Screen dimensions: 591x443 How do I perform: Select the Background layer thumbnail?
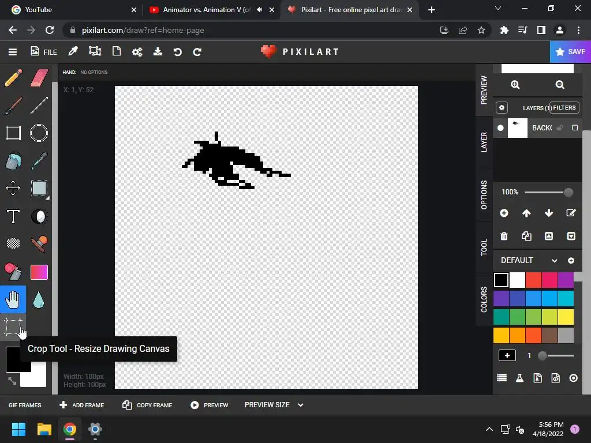click(x=518, y=127)
